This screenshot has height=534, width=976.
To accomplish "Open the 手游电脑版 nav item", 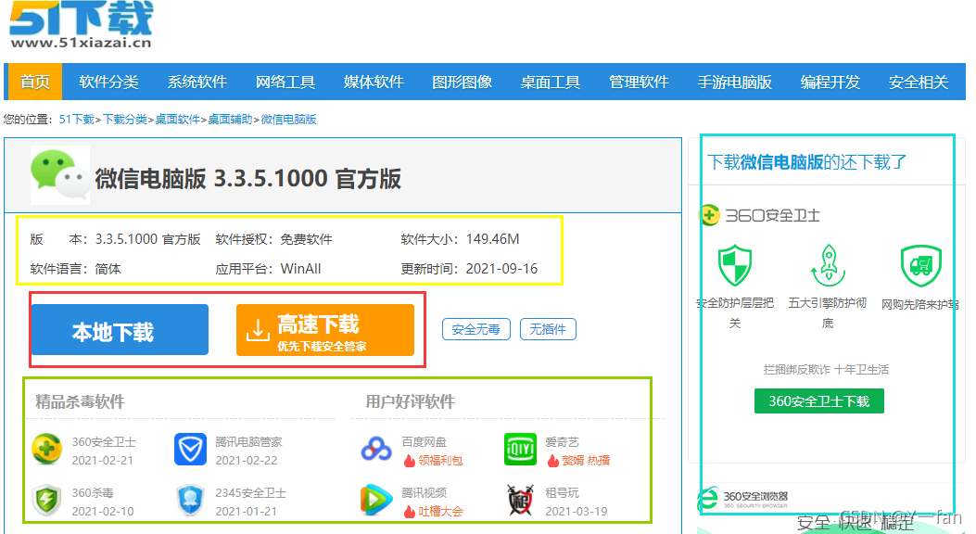I will pyautogui.click(x=734, y=82).
